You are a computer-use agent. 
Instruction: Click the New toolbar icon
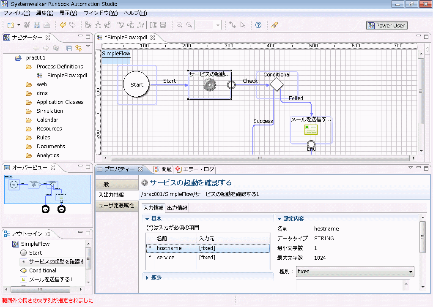point(11,25)
